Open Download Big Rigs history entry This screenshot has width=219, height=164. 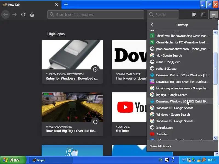pos(180,82)
